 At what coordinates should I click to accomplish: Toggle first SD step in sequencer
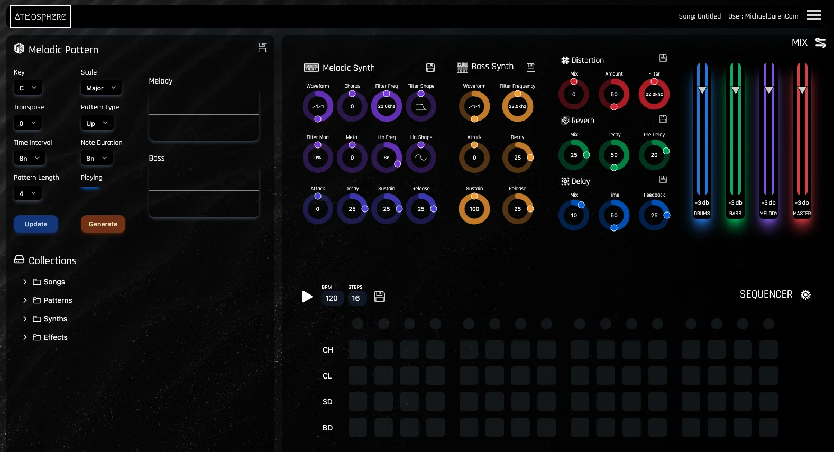pos(358,401)
